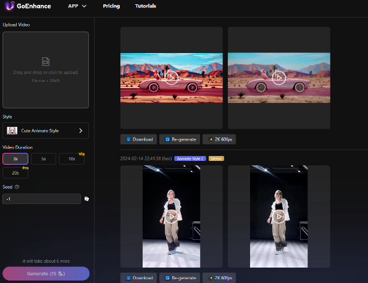Click the 'it will take about 6 mins' text
Screen dimensions: 368x283
(46, 261)
